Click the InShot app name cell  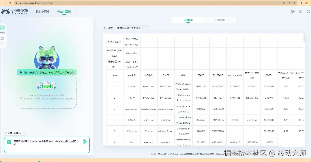[132, 120]
